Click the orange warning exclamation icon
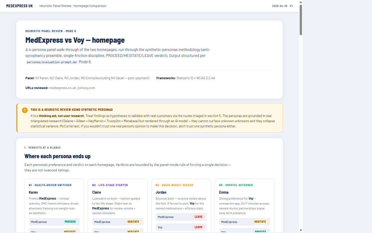 25,110
